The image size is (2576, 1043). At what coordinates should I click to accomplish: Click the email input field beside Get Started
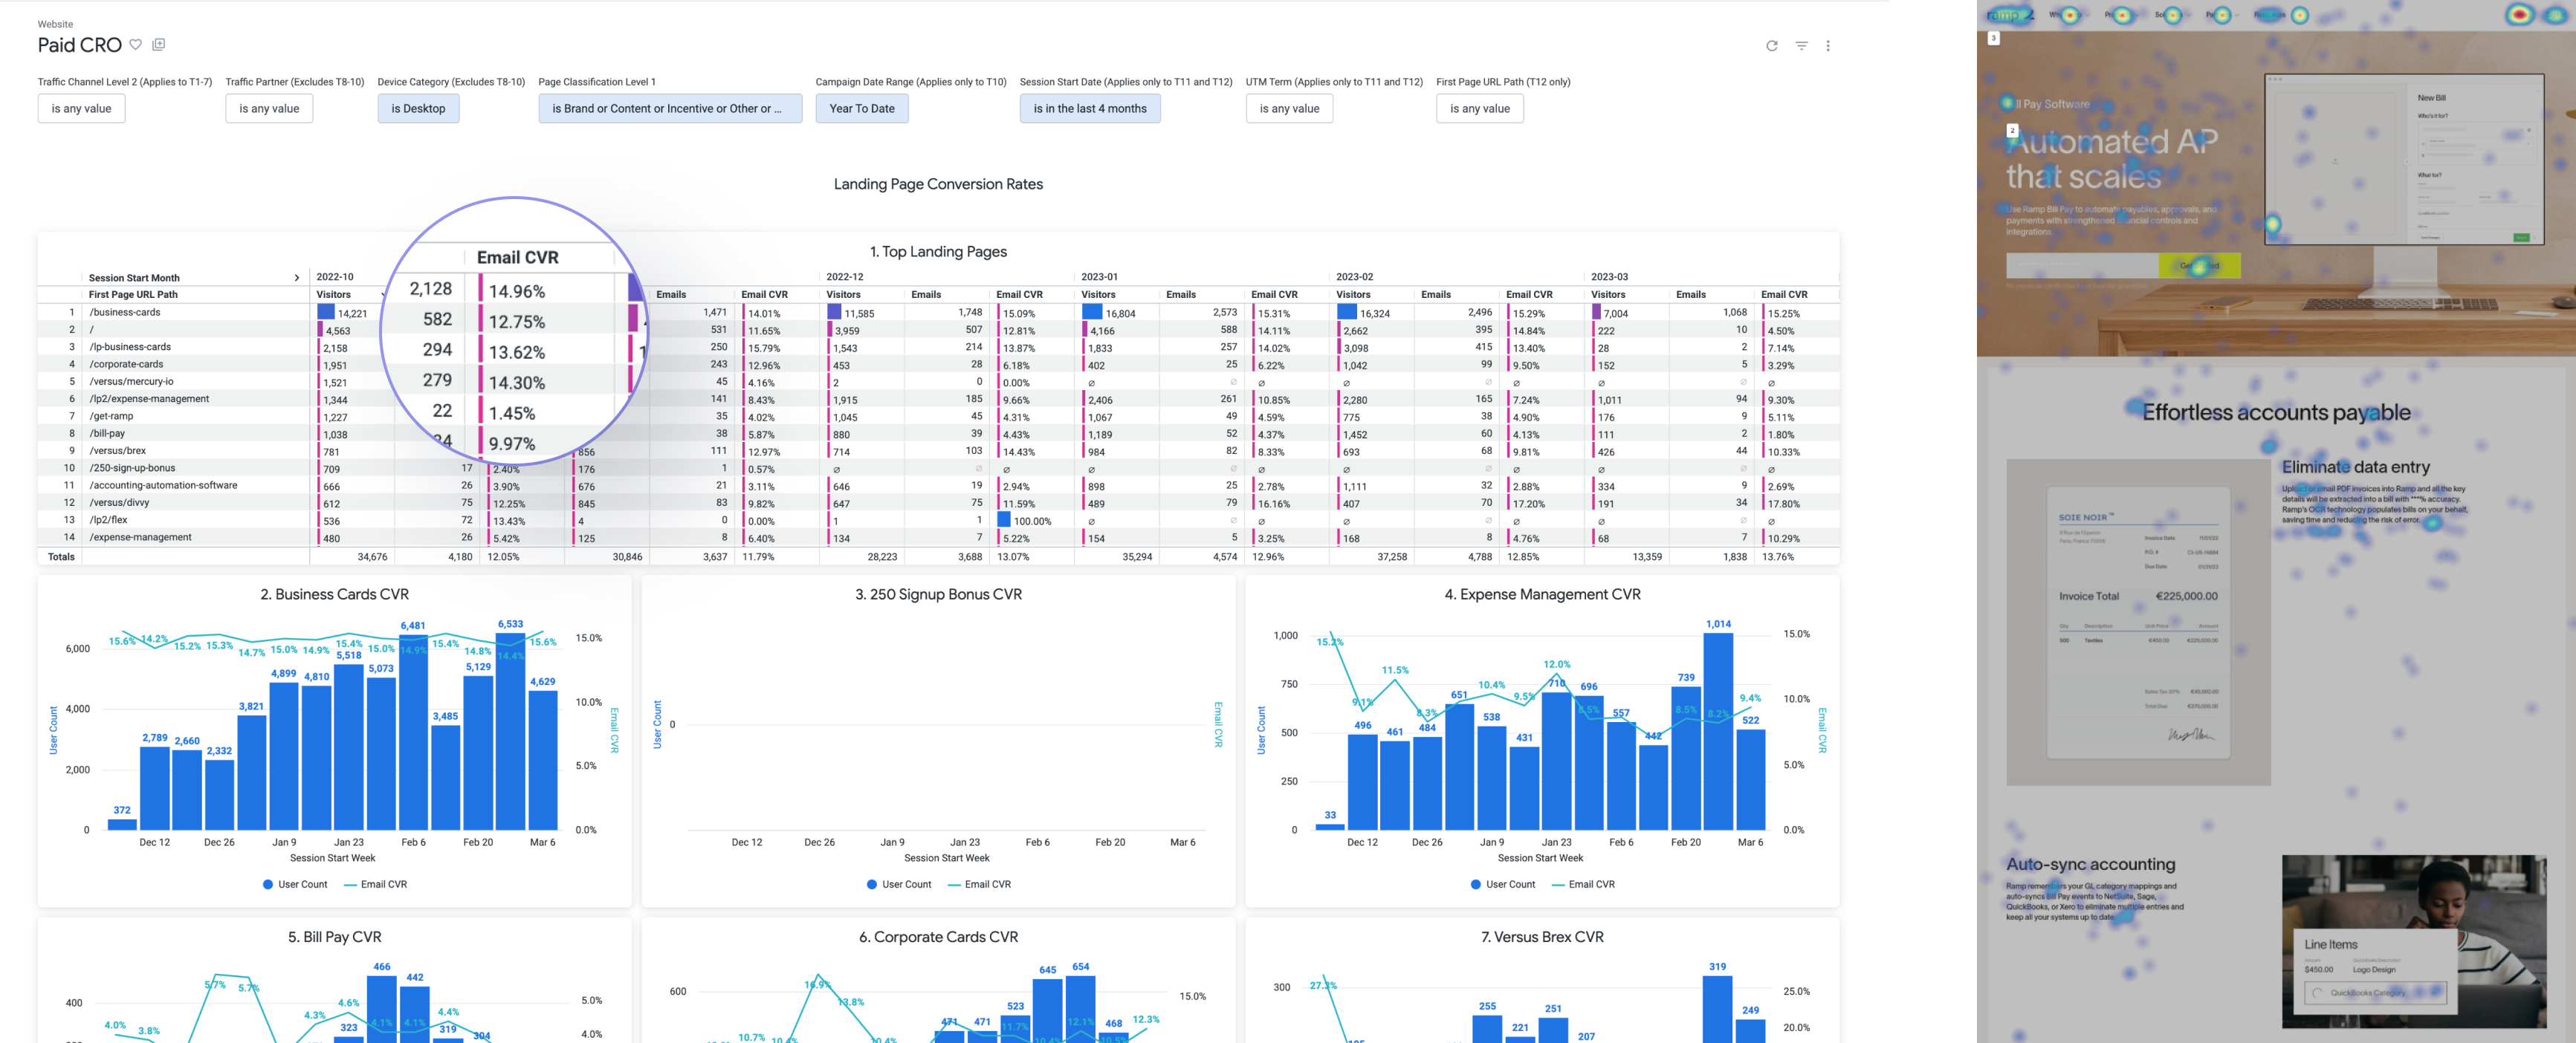point(2081,266)
